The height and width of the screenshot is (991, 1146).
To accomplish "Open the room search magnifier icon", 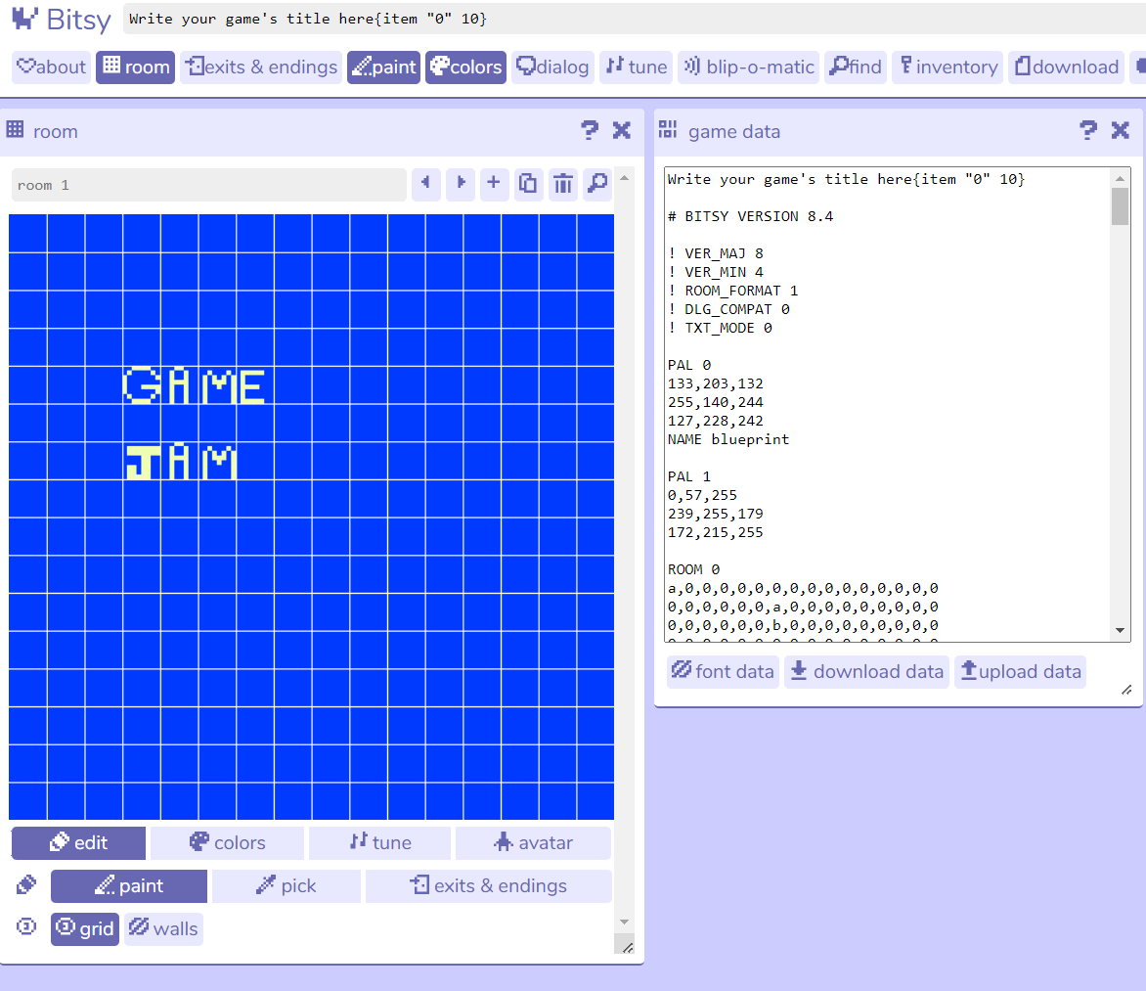I will [x=596, y=184].
